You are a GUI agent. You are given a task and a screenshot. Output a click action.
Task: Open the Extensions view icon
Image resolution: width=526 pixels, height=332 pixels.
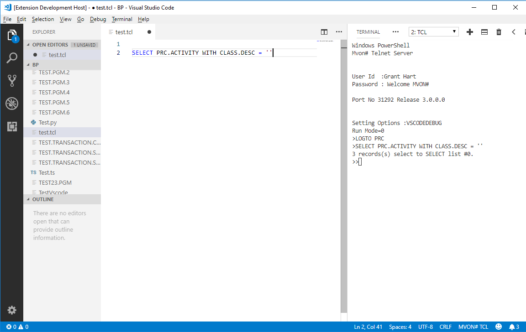[x=12, y=126]
